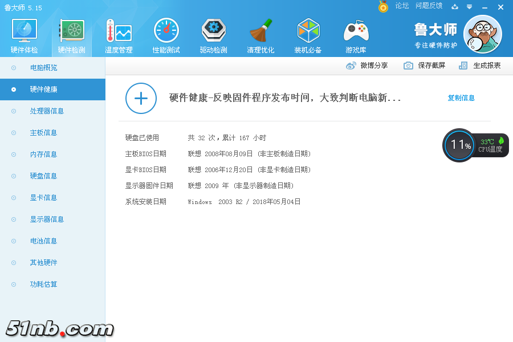Switch to the 硬件检测 tab

pyautogui.click(x=72, y=35)
